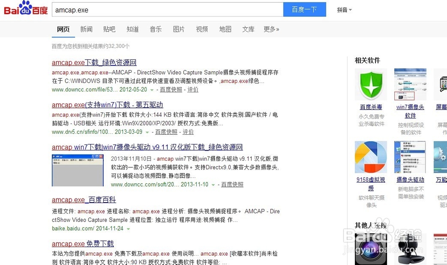Switch to the 知道 tab

coord(133,29)
